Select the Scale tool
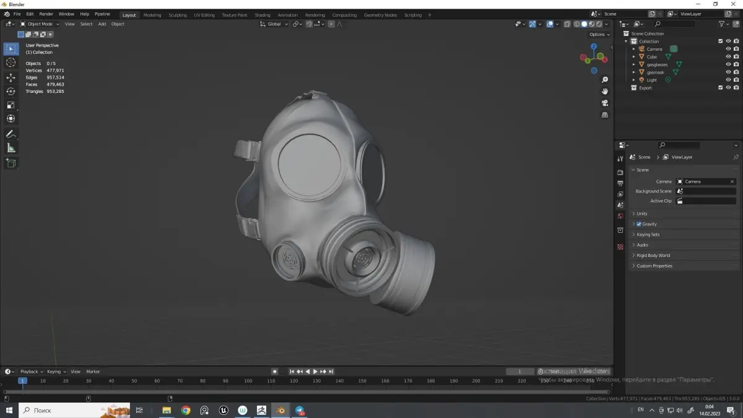Screen dimensions: 743x418 click(x=11, y=105)
